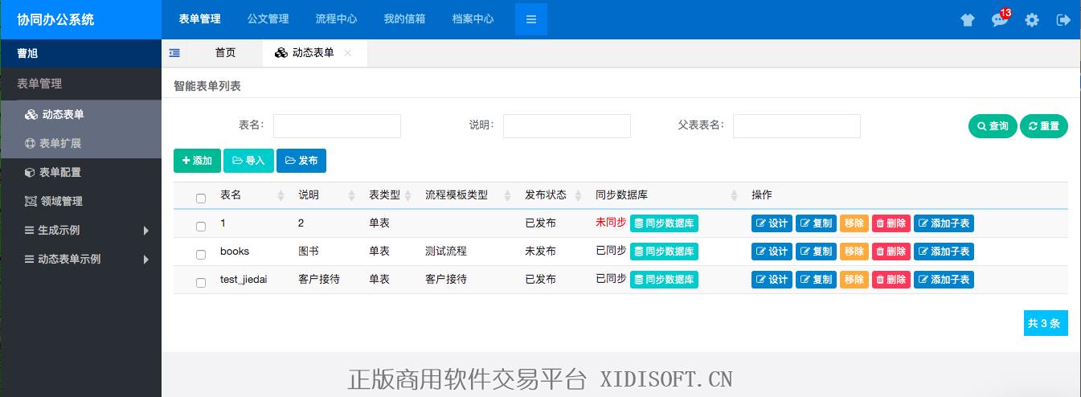The height and width of the screenshot is (397, 1081).
Task: Open 表单配置 in the sidebar
Action: (x=80, y=172)
